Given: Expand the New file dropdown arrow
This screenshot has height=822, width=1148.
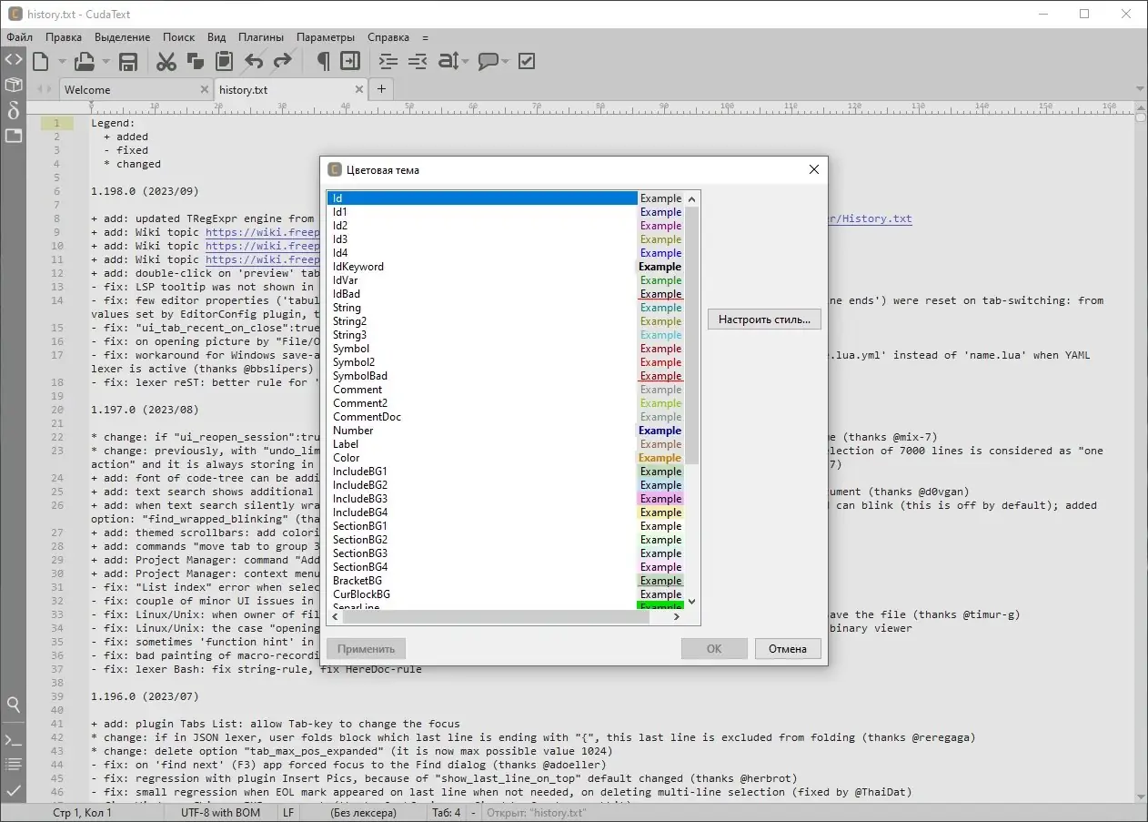Looking at the screenshot, I should 62,62.
